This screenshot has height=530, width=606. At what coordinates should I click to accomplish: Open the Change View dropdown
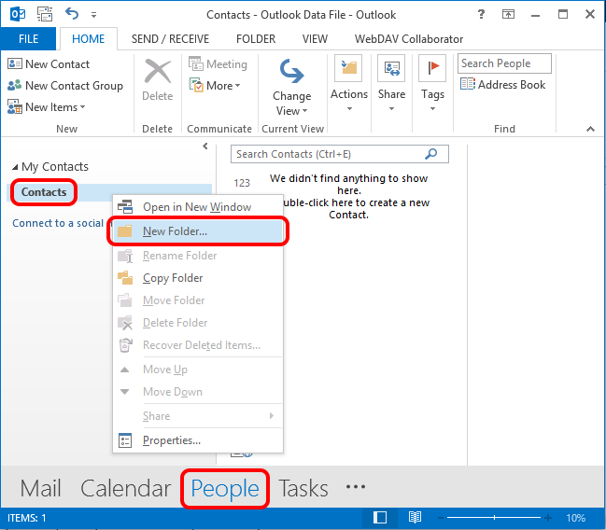point(291,88)
